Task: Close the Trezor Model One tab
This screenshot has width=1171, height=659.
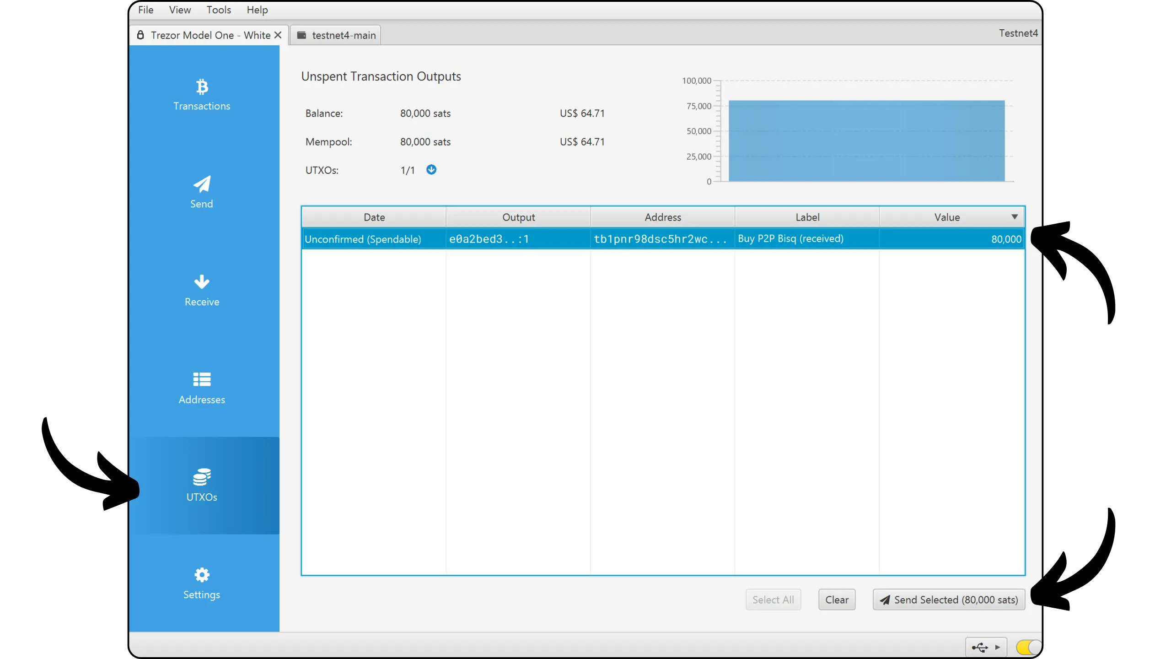Action: coord(278,35)
